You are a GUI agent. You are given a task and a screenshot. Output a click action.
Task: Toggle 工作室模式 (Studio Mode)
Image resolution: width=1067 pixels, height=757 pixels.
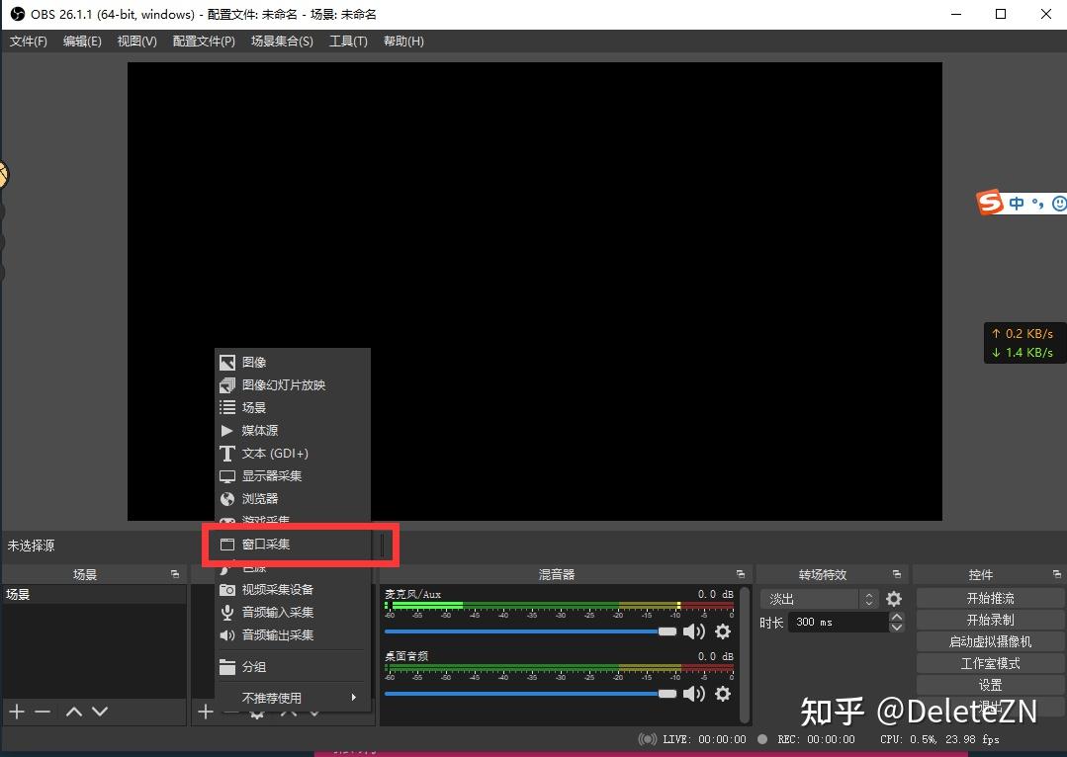988,662
